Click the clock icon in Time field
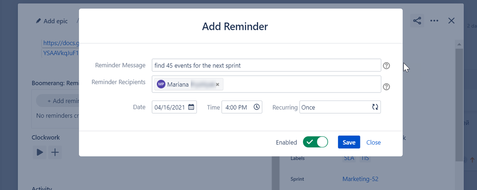Image resolution: width=477 pixels, height=190 pixels. (x=257, y=107)
